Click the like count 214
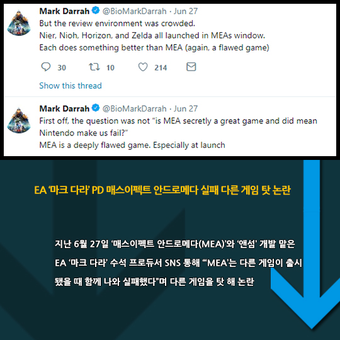Image resolution: width=340 pixels, height=340 pixels. [x=161, y=67]
